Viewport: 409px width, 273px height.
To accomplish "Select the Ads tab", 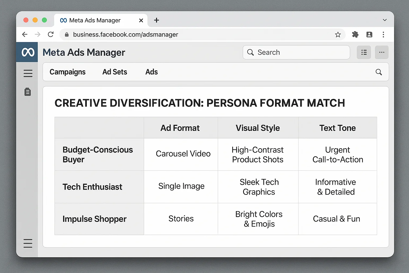I will pyautogui.click(x=151, y=72).
